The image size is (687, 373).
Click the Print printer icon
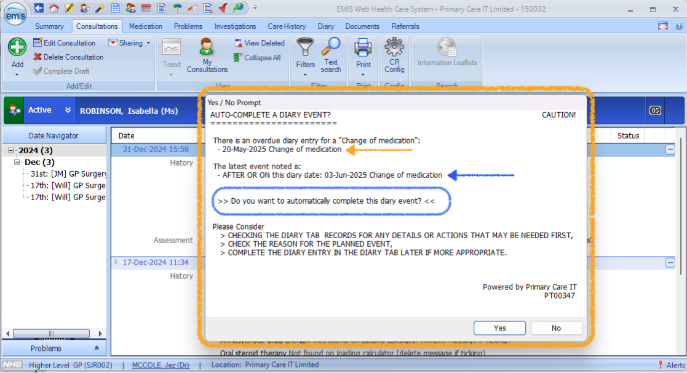pyautogui.click(x=363, y=47)
